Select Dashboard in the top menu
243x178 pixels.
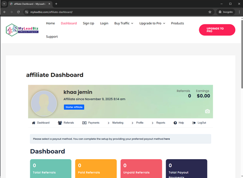[x=69, y=23]
